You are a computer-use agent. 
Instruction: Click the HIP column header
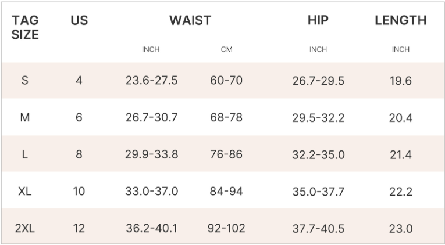pos(318,21)
